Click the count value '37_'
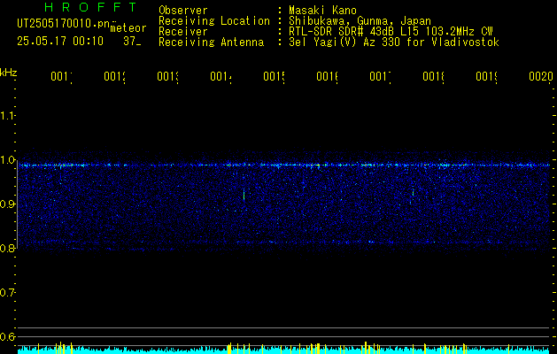 (132, 42)
